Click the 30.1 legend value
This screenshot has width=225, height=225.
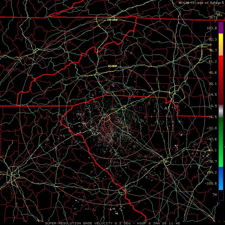click(x=213, y=84)
